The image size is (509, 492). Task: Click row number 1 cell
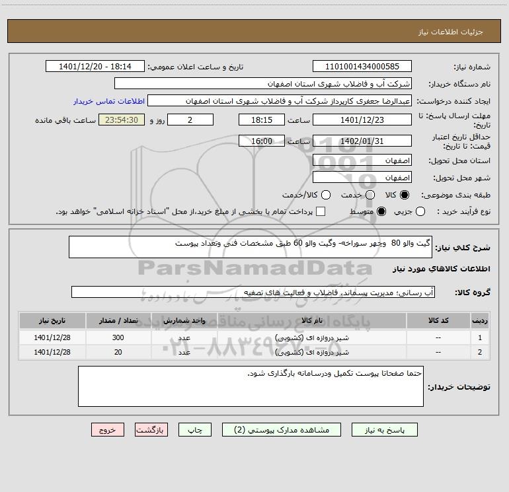[480, 337]
